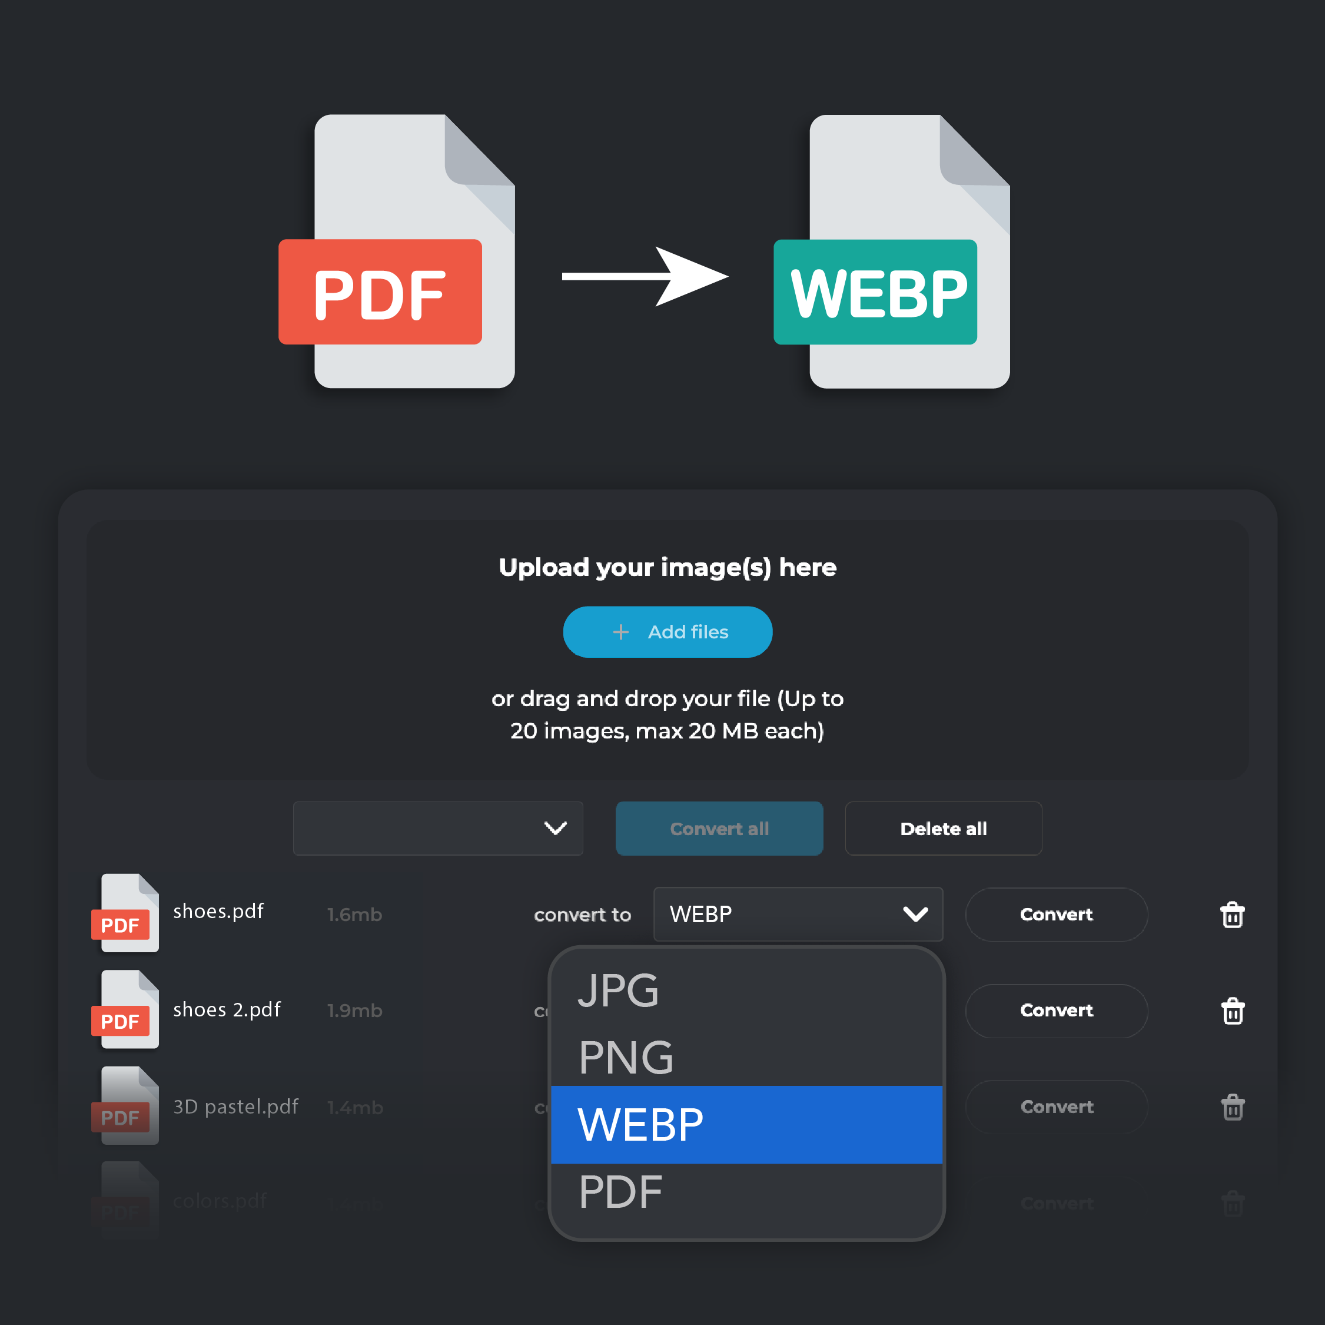Viewport: 1325px width, 1325px height.
Task: Choose JPG from the format list
Action: tap(747, 989)
